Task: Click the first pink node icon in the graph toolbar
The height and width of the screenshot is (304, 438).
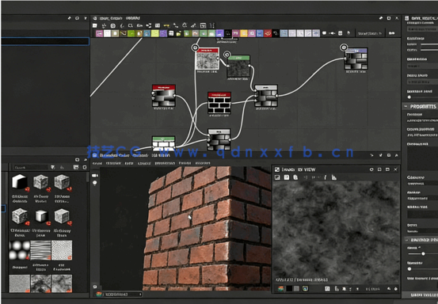Action: point(99,33)
